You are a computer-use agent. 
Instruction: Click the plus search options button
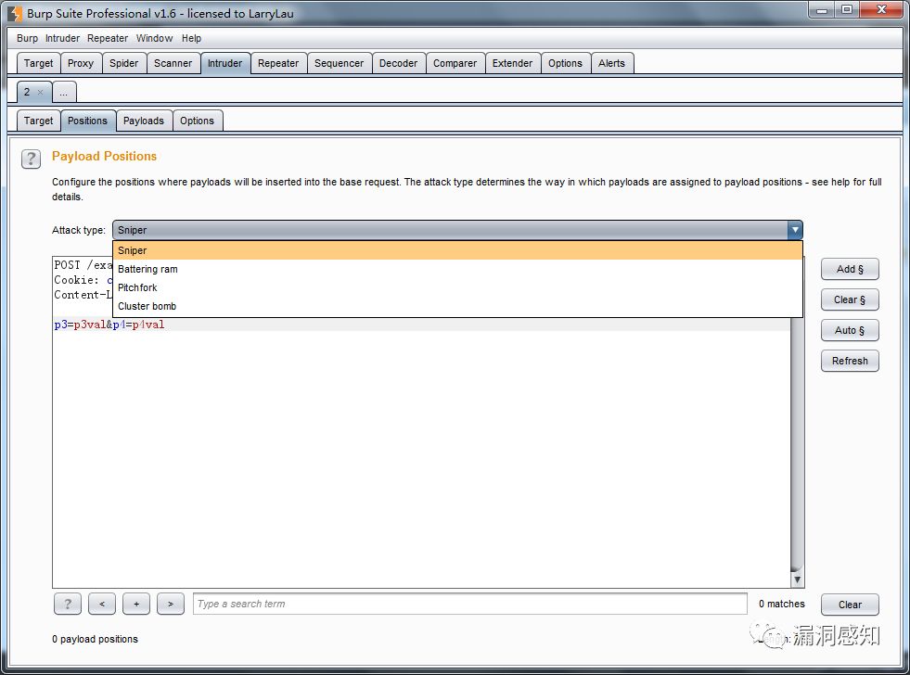pyautogui.click(x=136, y=604)
